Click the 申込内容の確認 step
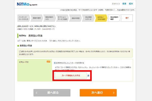This screenshot has width=152, height=101. pyautogui.click(x=114, y=18)
